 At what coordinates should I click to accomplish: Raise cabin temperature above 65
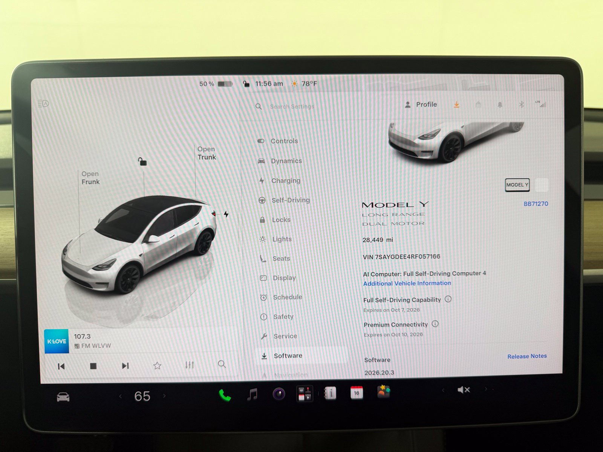coord(164,396)
